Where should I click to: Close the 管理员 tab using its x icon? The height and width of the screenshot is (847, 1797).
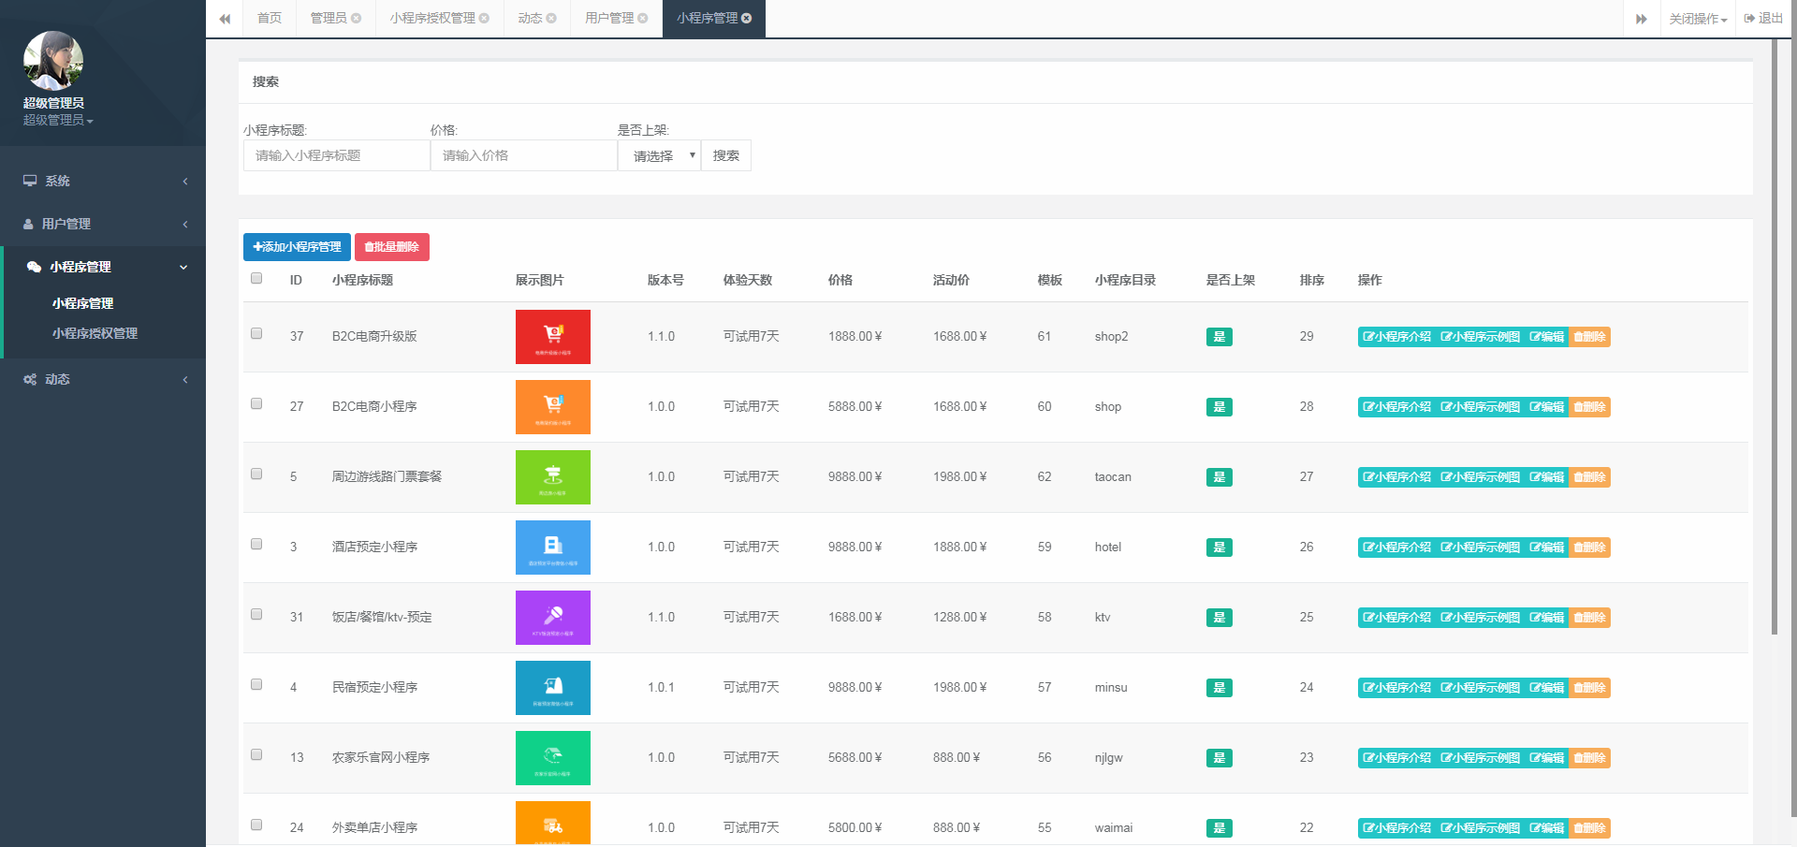pos(357,19)
